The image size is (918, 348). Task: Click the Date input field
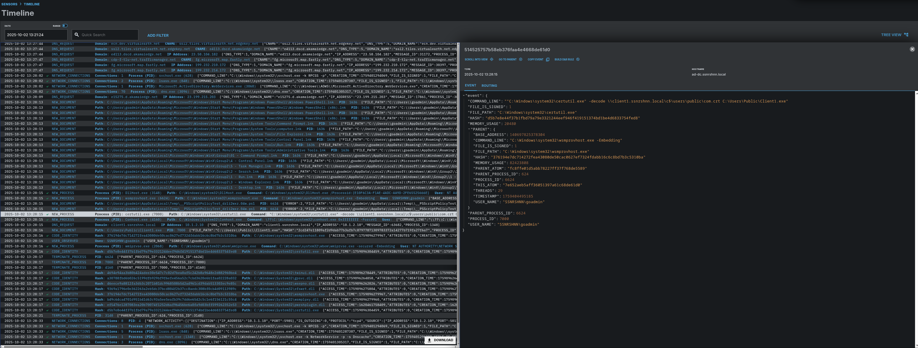(36, 35)
